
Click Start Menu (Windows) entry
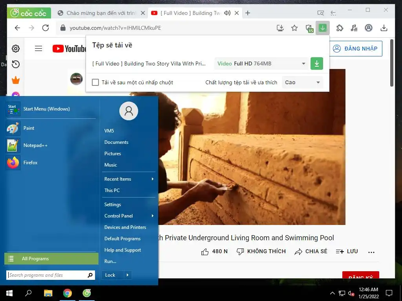pyautogui.click(x=51, y=109)
